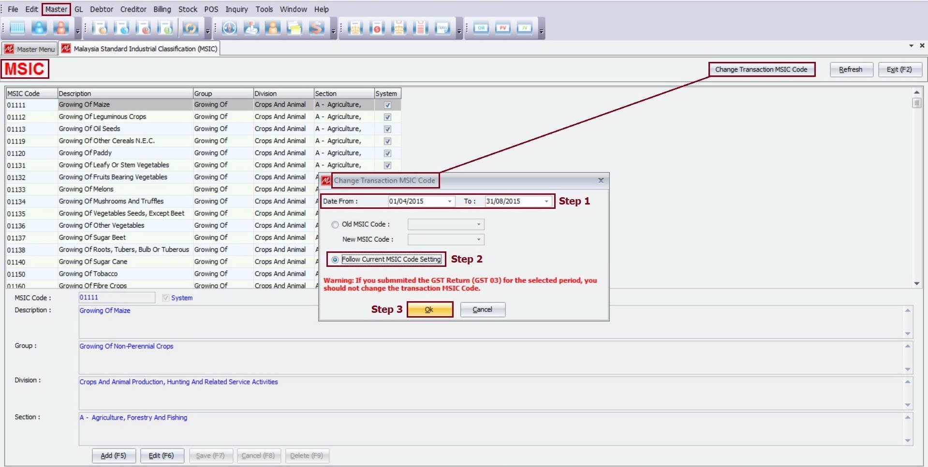This screenshot has height=467, width=928.
Task: Click Description field scroll down arrow
Action: tap(908, 334)
